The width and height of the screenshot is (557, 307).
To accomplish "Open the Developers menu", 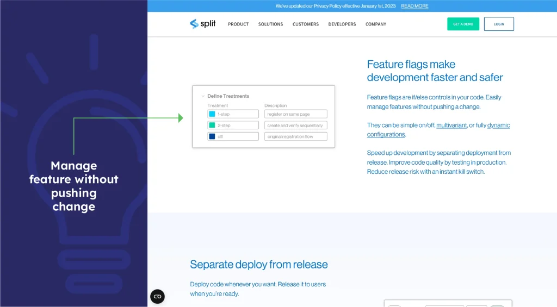I will click(342, 24).
